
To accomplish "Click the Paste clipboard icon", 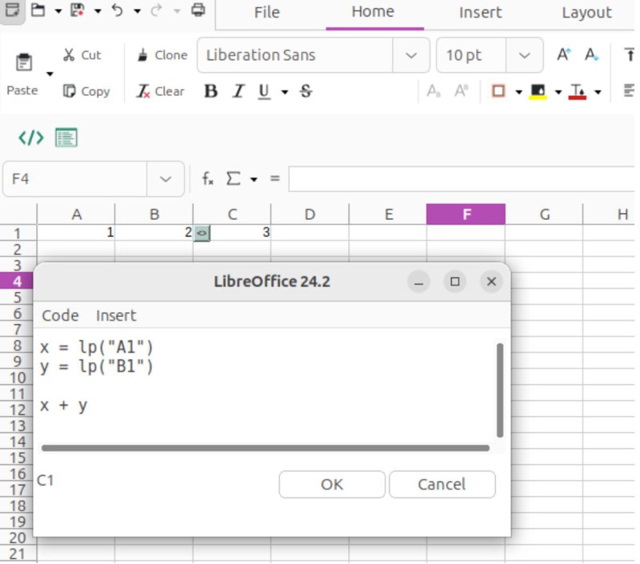I will [24, 62].
